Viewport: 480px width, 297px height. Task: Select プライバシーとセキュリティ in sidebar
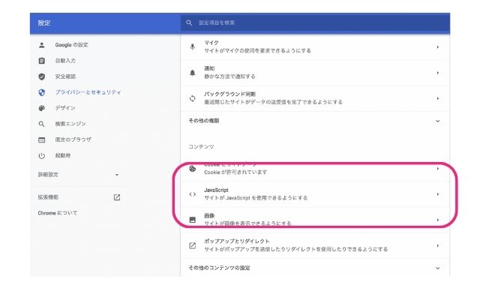[88, 92]
